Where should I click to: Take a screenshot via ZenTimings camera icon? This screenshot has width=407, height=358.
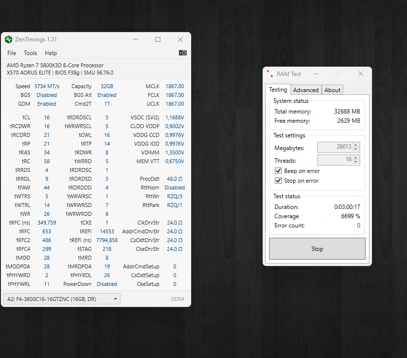click(x=183, y=53)
